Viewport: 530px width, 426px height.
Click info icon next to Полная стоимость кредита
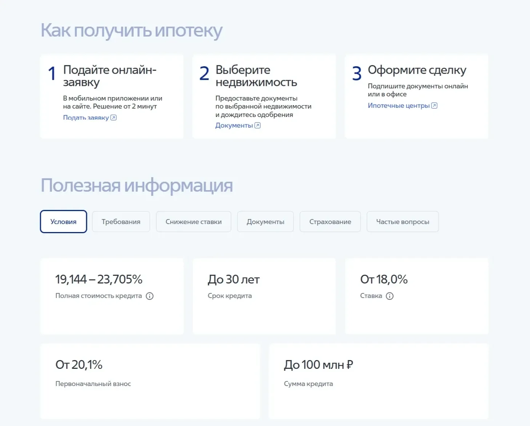pyautogui.click(x=150, y=296)
